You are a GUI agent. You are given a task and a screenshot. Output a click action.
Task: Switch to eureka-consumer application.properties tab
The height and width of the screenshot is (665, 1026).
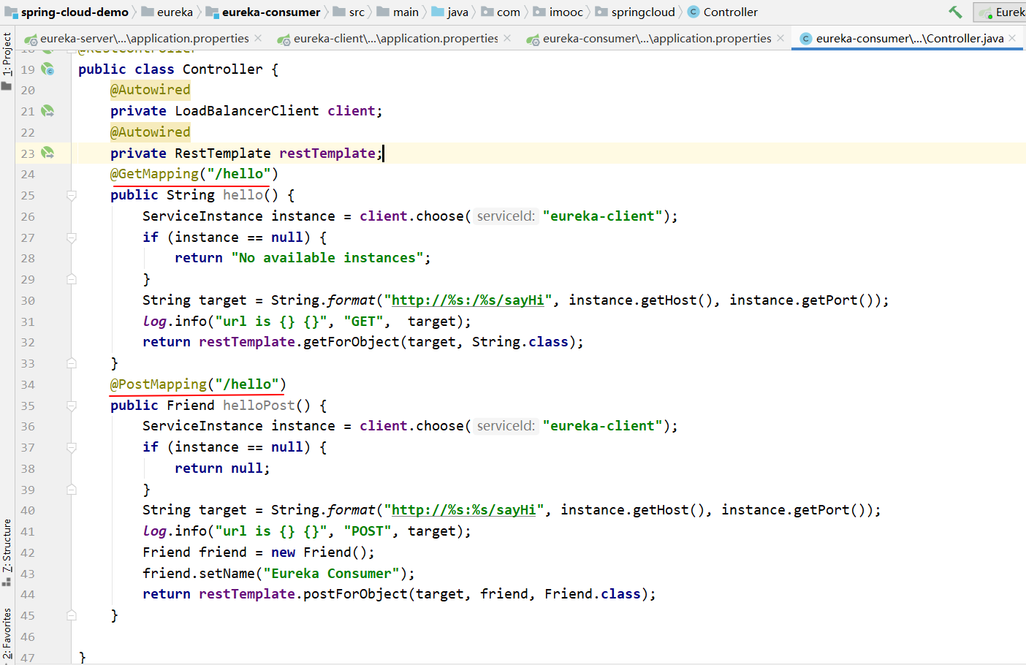pyautogui.click(x=657, y=38)
